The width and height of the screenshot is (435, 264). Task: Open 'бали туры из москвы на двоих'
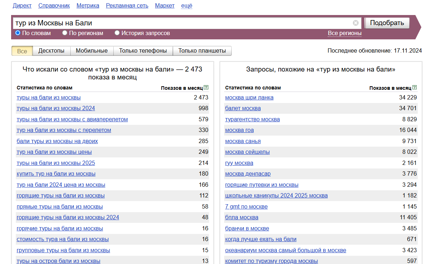coord(57,141)
